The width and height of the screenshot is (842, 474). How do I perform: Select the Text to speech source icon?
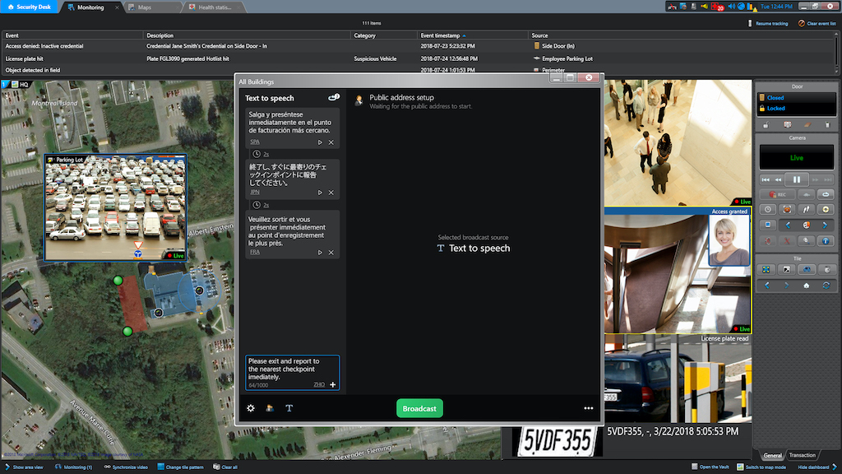pos(289,408)
